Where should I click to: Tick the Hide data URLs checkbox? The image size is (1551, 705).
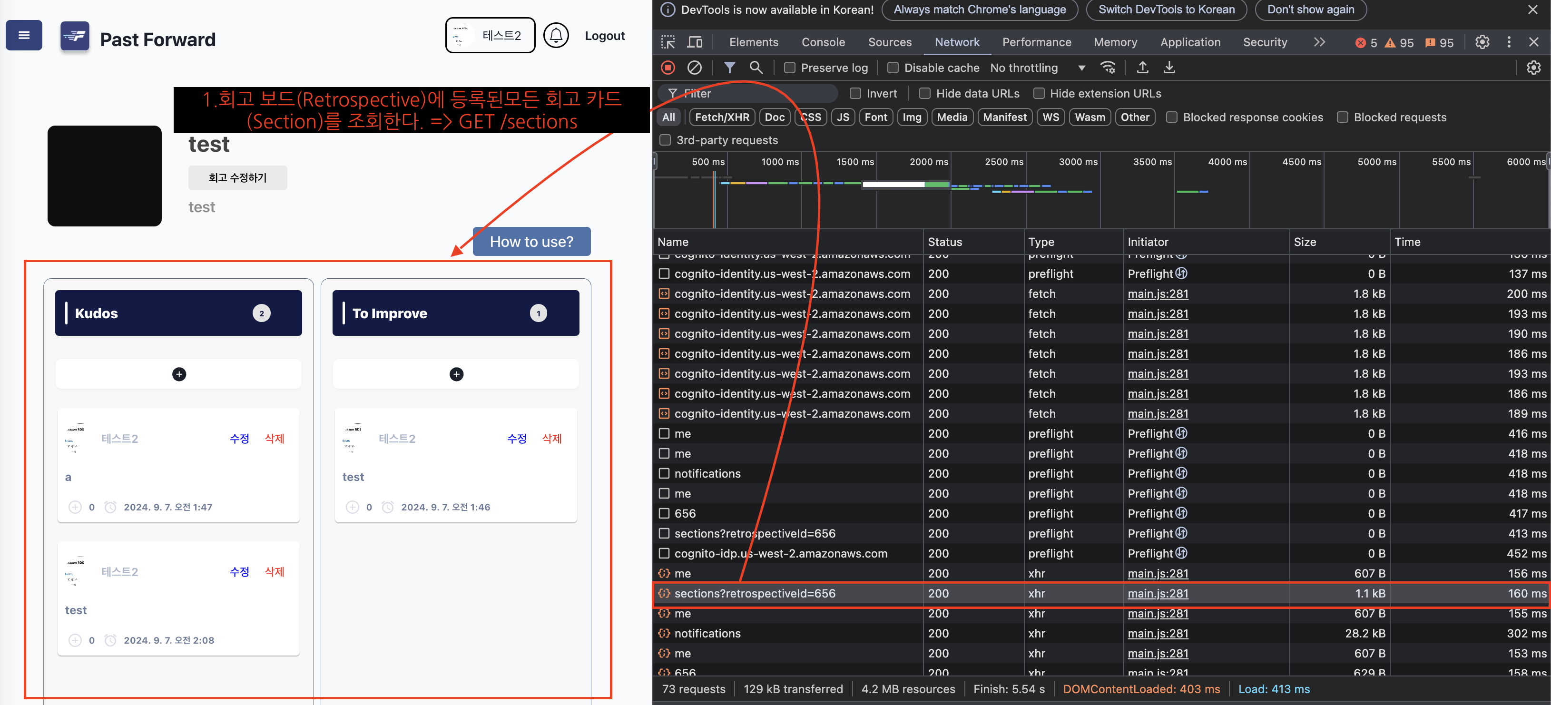point(925,93)
